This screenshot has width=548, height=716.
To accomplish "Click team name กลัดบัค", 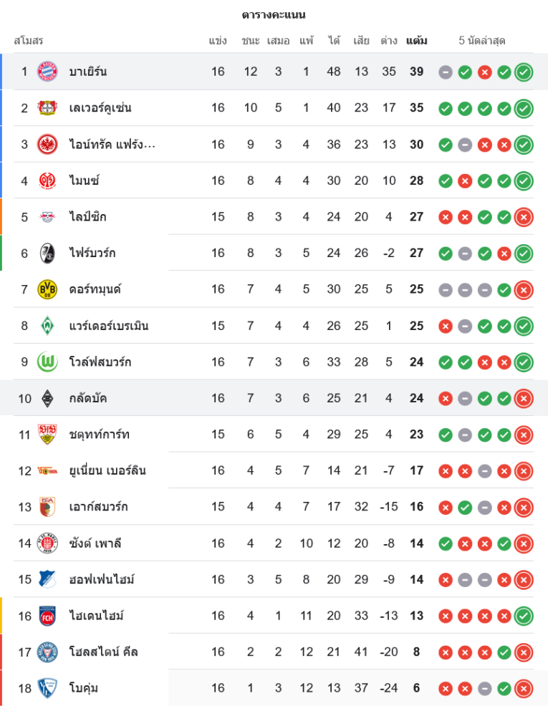I will tap(88, 398).
